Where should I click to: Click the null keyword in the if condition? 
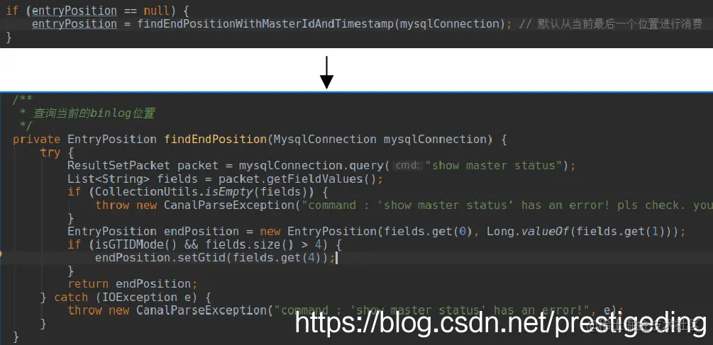pos(156,11)
